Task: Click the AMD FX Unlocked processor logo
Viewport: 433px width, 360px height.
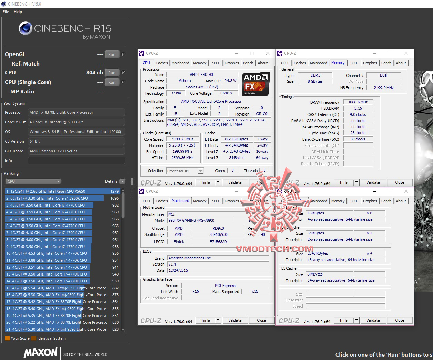Action: 256,84
